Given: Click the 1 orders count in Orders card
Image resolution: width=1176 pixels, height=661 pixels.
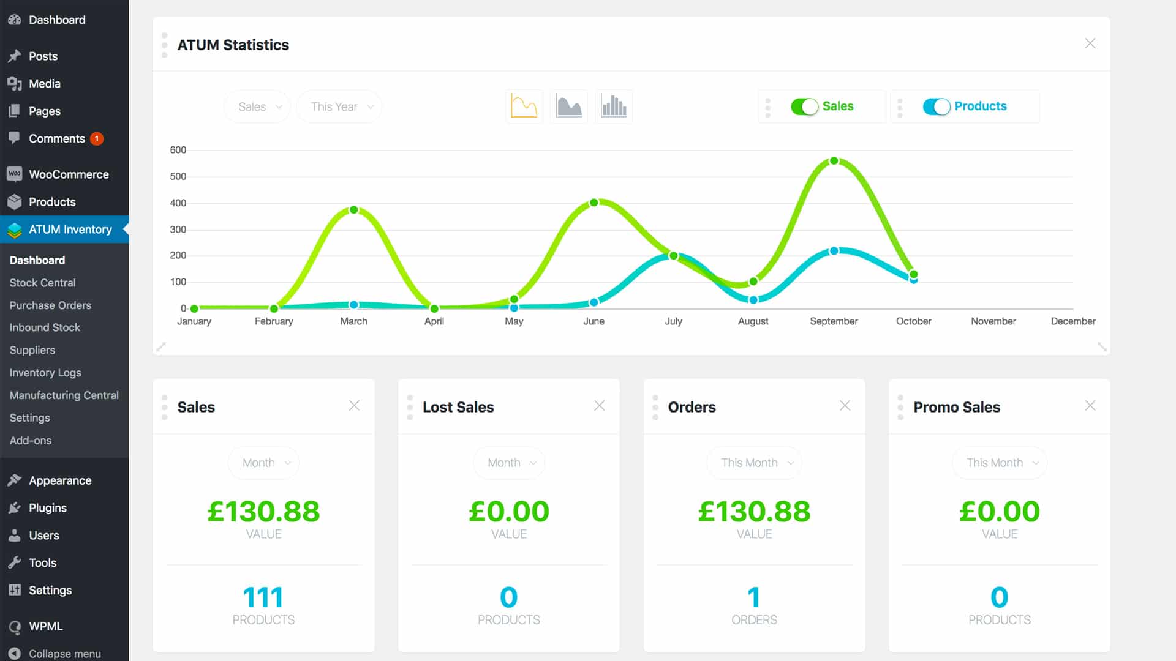Looking at the screenshot, I should point(754,597).
